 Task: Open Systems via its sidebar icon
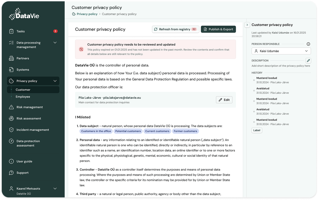point(11,70)
